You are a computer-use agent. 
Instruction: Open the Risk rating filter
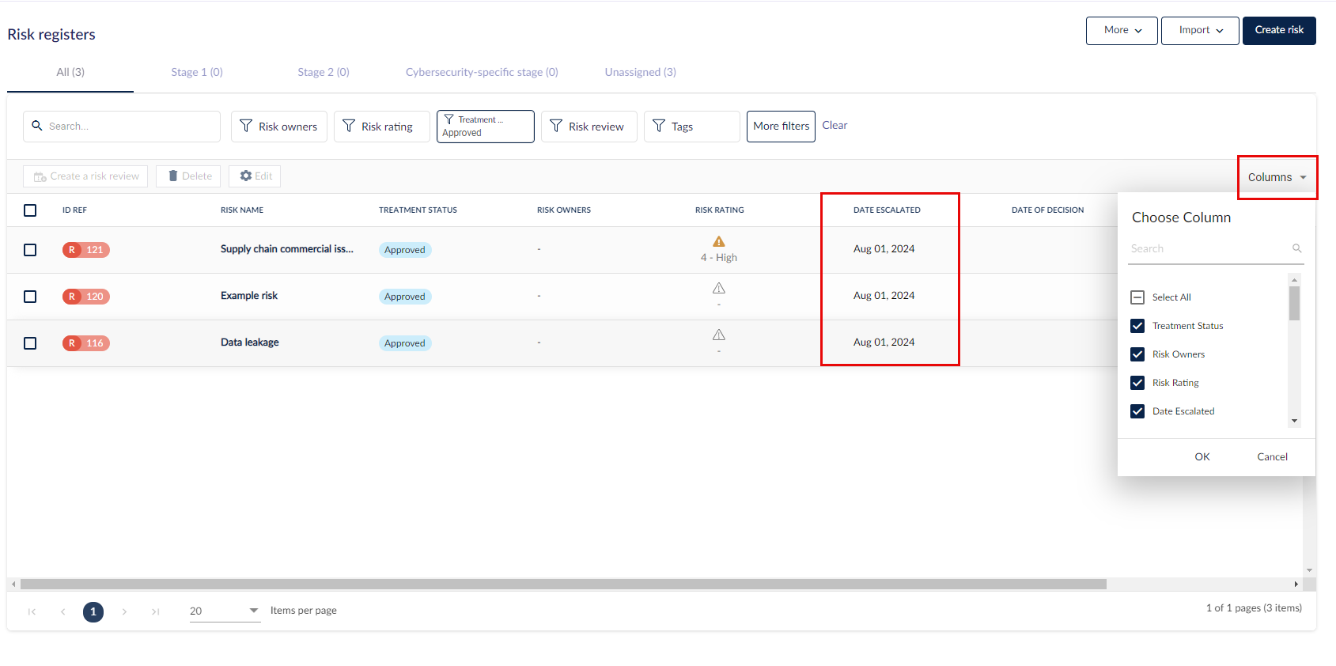click(x=382, y=127)
